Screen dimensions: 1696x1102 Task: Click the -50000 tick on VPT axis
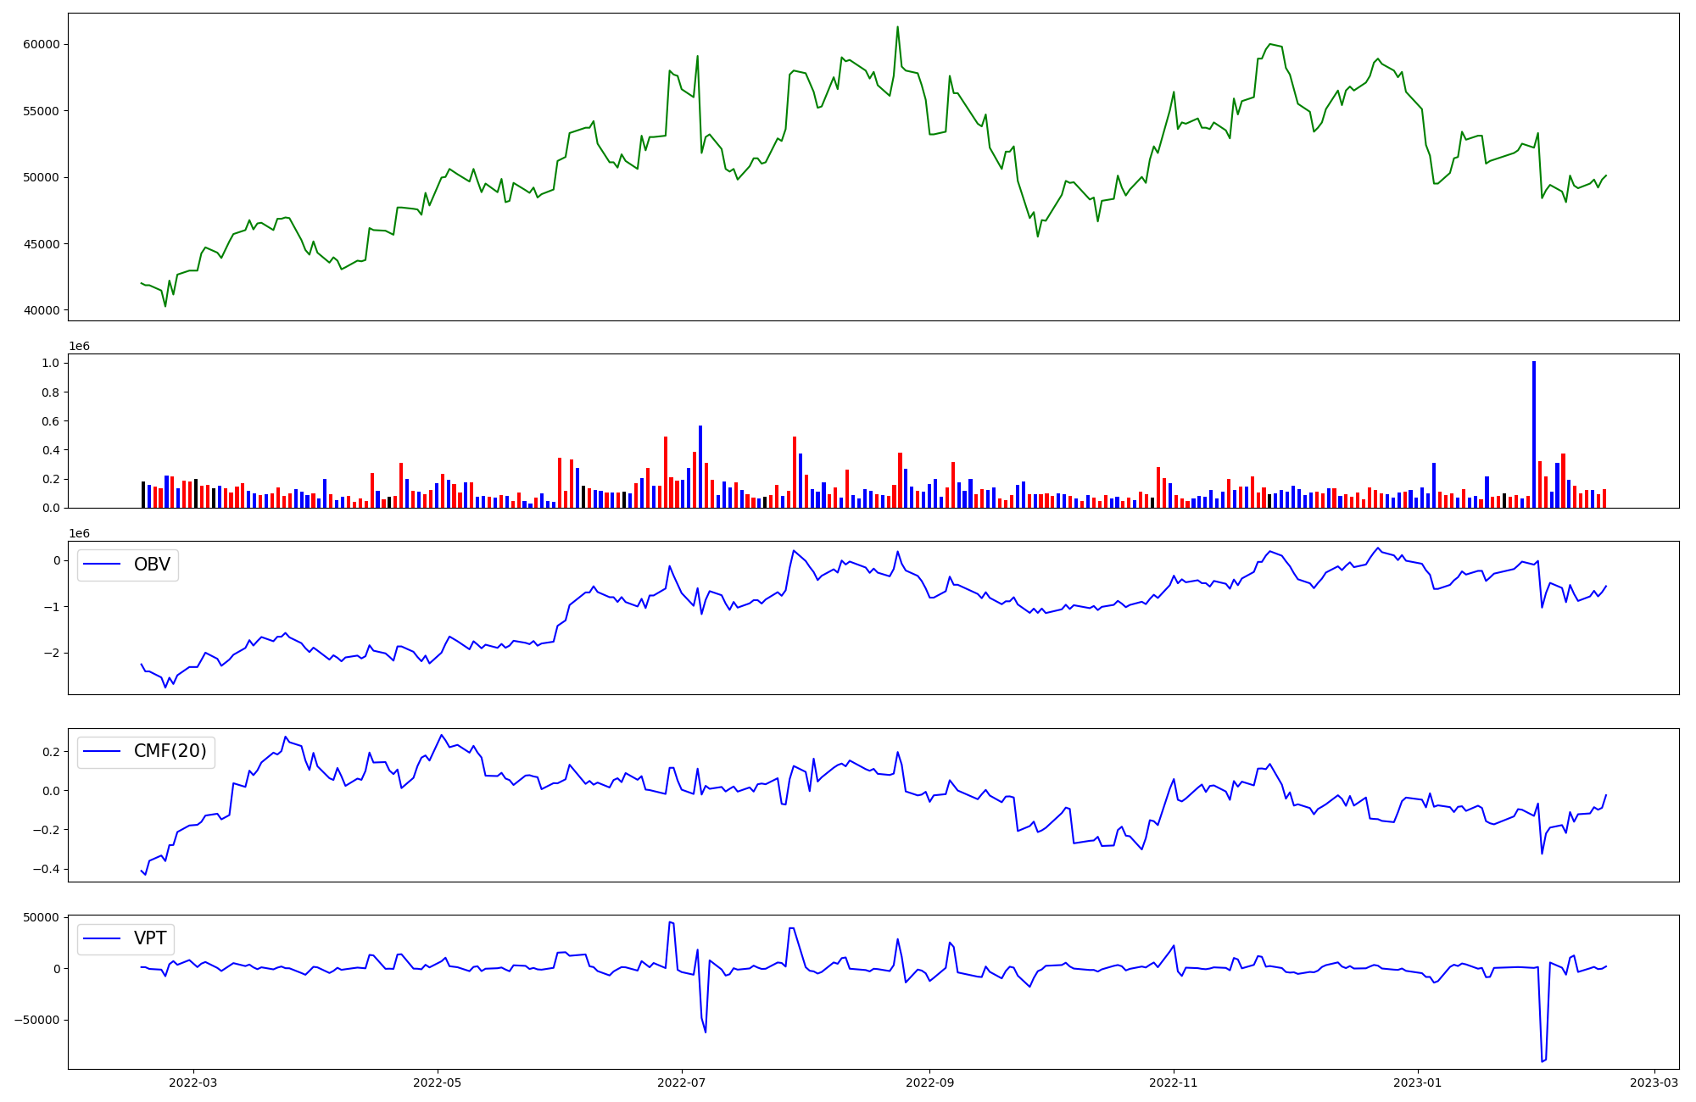36,1020
